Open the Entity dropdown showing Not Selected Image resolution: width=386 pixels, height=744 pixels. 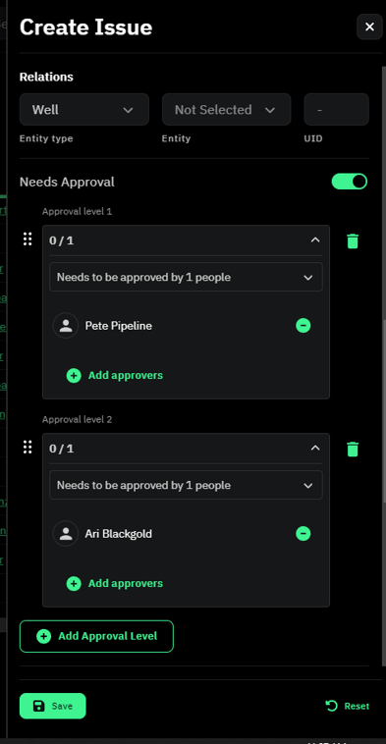pyautogui.click(x=227, y=110)
